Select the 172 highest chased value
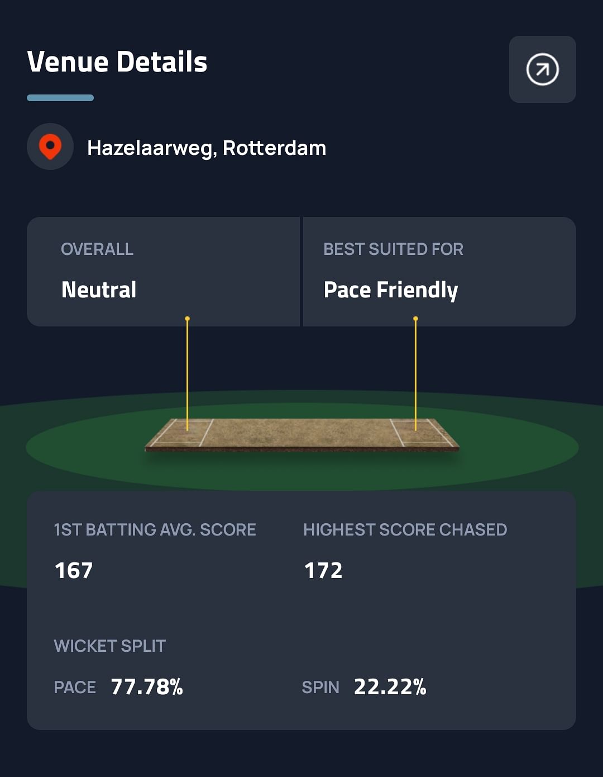Screen dimensions: 603x777 [x=323, y=571]
